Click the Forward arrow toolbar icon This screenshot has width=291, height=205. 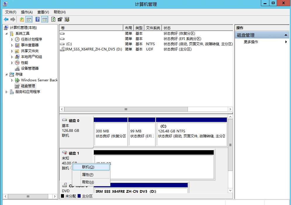(13, 19)
